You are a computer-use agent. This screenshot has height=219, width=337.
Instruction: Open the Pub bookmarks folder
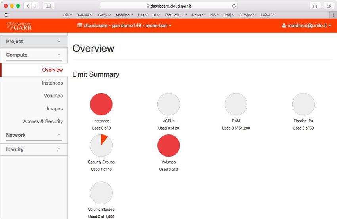pyautogui.click(x=214, y=15)
